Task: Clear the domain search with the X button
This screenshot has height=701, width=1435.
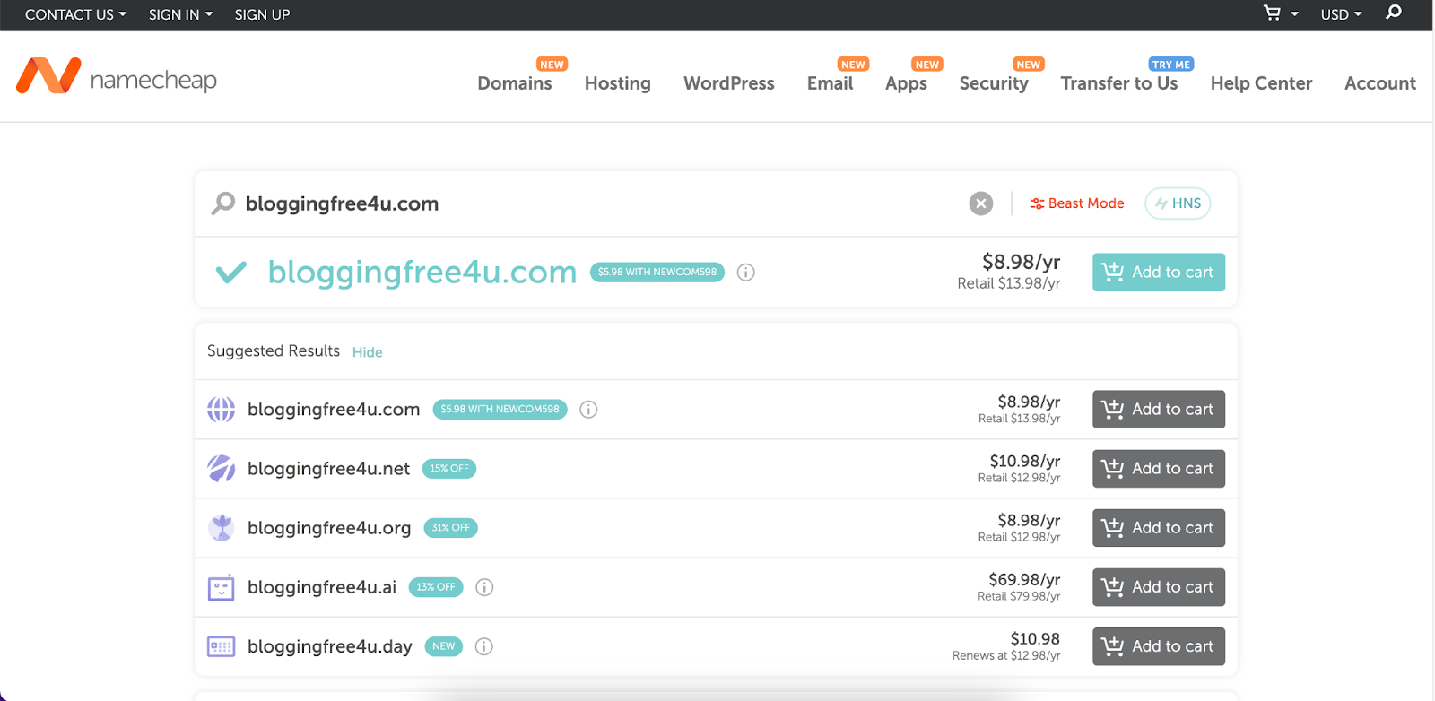Action: (x=981, y=203)
